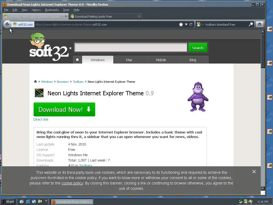Expand the Quick Launch overflow chevron

tap(46, 201)
